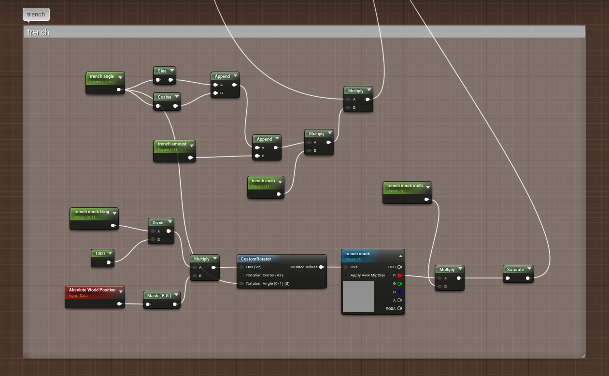Click the trench mask multi output pin
The width and height of the screenshot is (609, 376).
click(426, 199)
